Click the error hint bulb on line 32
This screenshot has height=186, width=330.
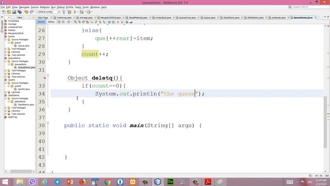(x=44, y=78)
